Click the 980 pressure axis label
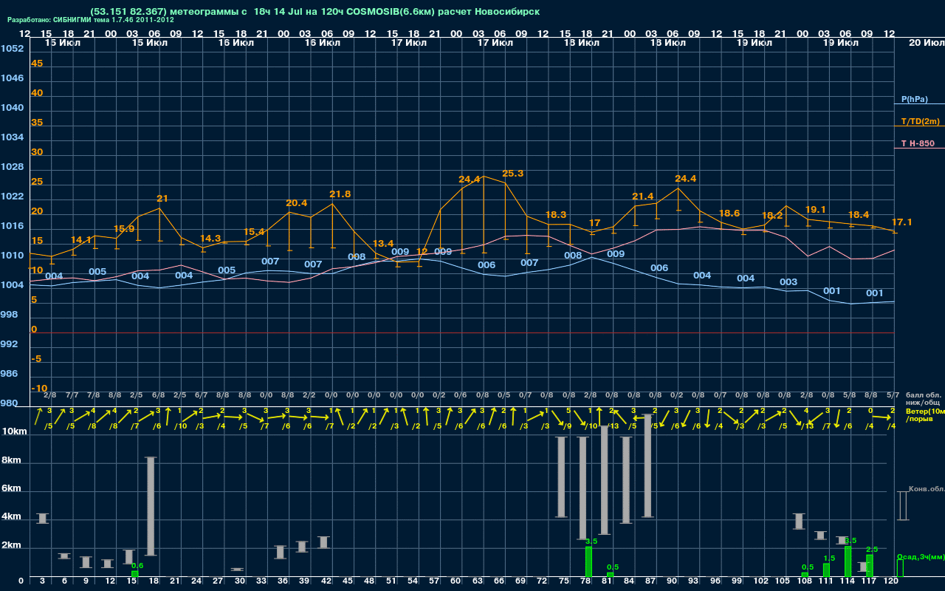 [9, 403]
